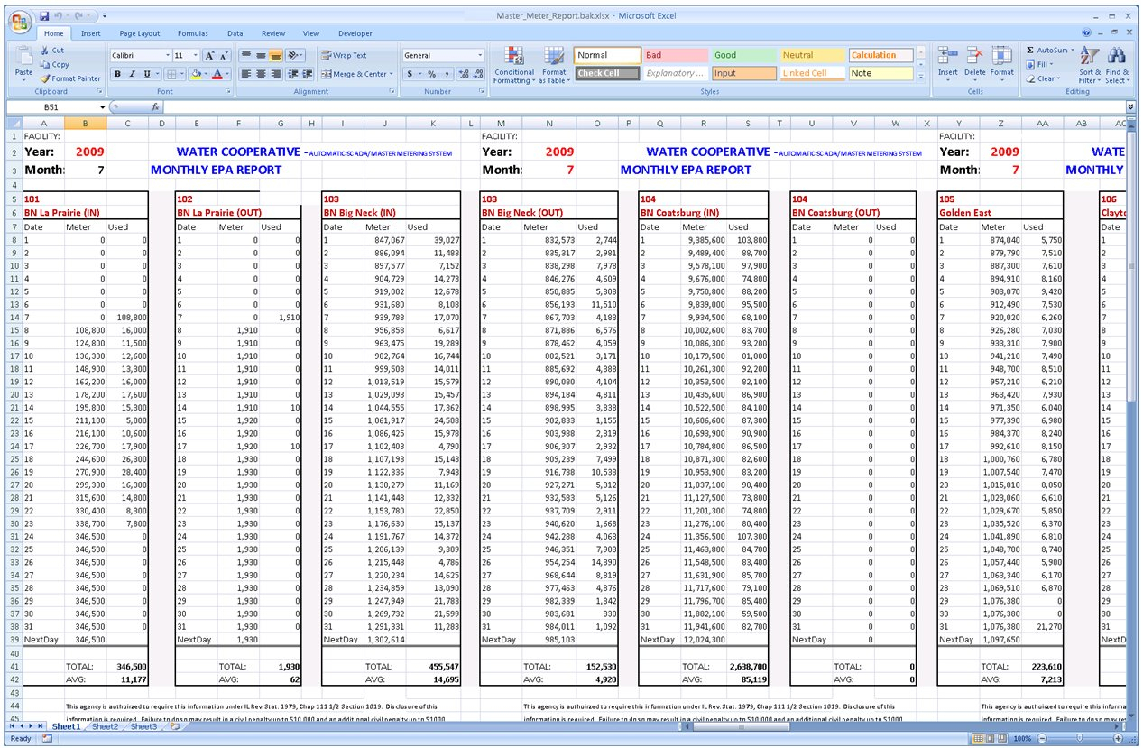Viewport: 1143px width, 748px height.
Task: Toggle Bold formatting
Action: [x=117, y=74]
